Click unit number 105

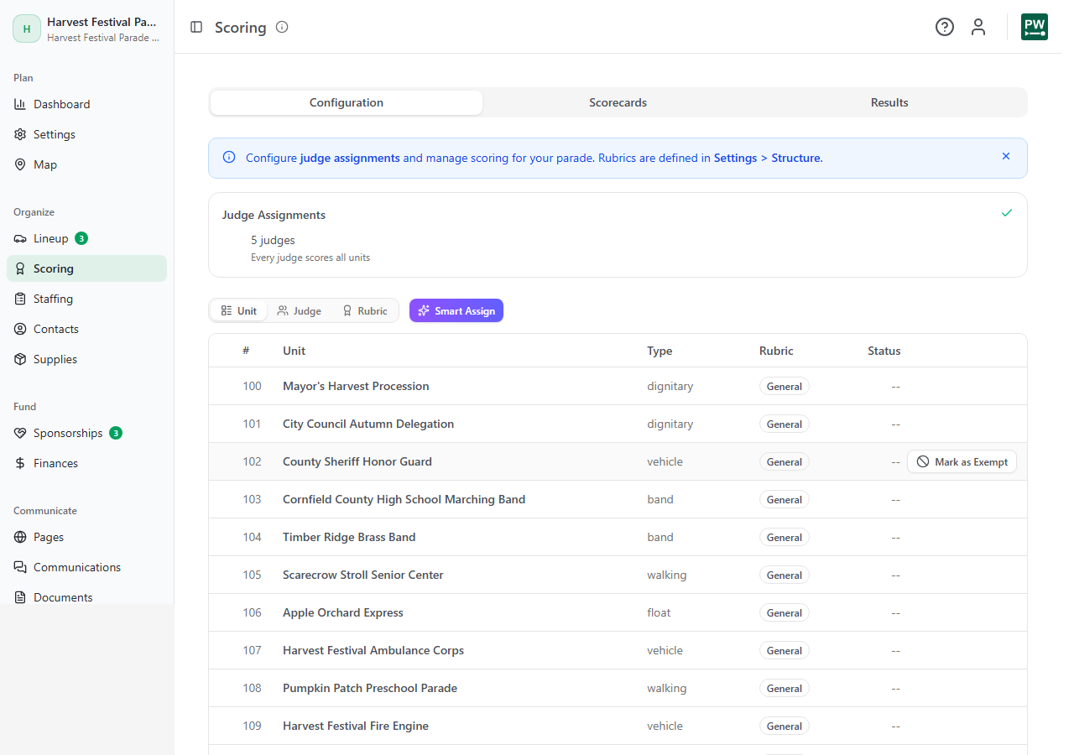click(x=252, y=575)
